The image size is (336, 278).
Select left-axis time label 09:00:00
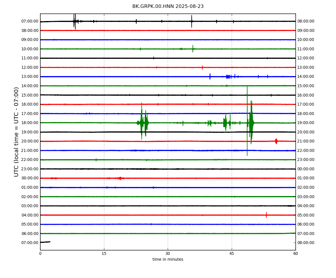(x=30, y=40)
